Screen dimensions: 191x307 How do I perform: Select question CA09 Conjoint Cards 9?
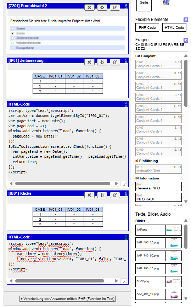[x=159, y=151]
